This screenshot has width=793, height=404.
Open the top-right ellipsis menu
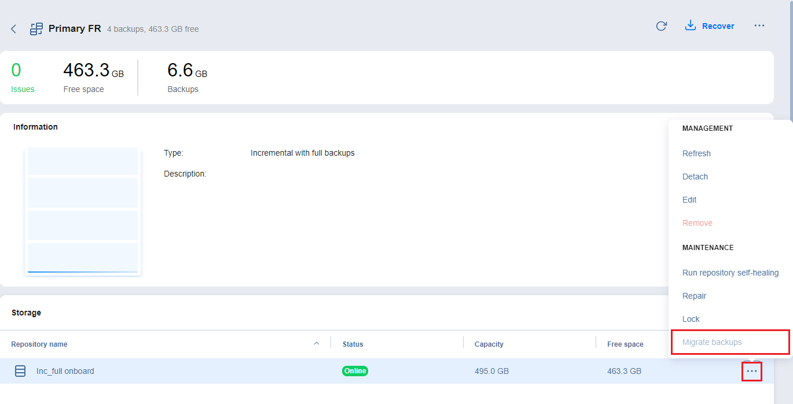[759, 26]
